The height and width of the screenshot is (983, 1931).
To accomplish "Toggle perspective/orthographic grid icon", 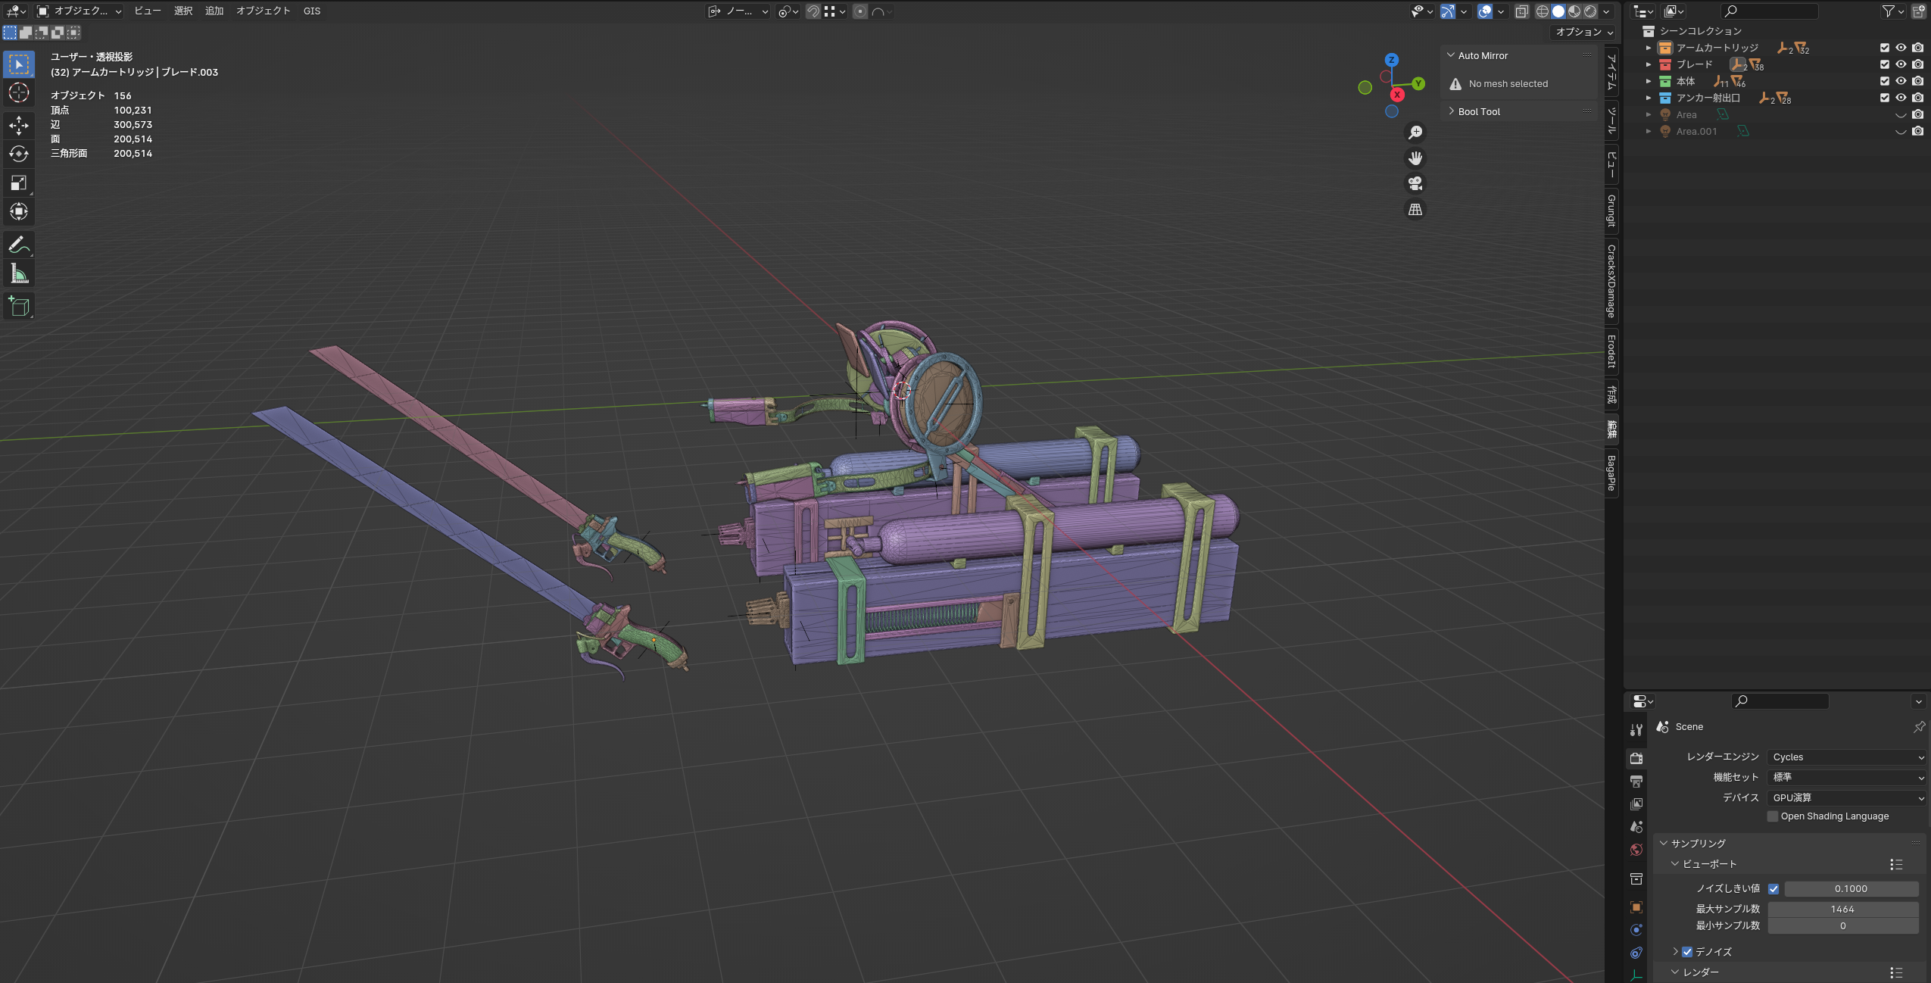I will point(1415,210).
